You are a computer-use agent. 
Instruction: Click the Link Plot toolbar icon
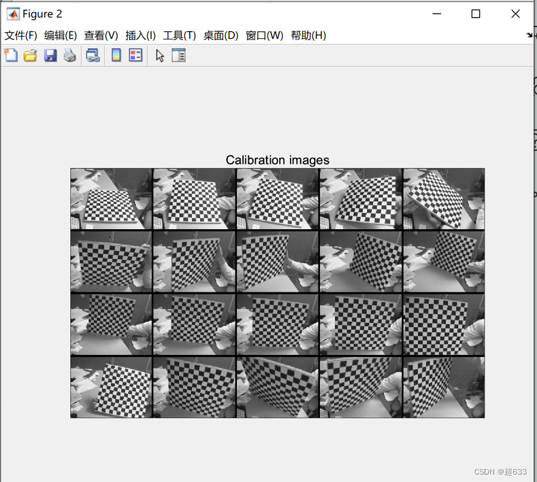(93, 55)
